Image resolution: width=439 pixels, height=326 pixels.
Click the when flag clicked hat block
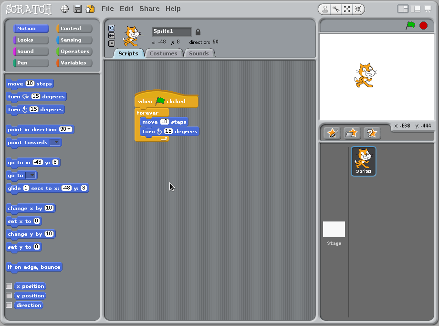click(x=167, y=99)
